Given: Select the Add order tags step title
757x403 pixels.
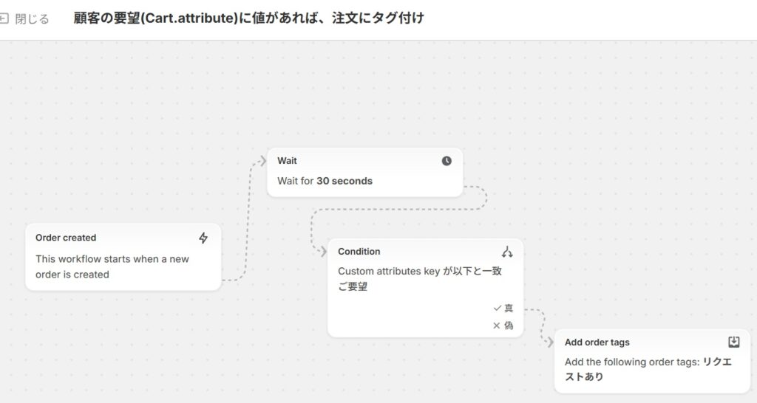Looking at the screenshot, I should (597, 342).
